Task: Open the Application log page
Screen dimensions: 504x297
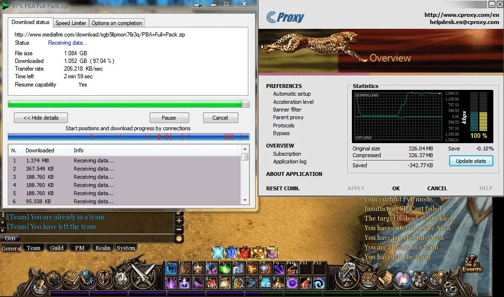Action: point(290,161)
